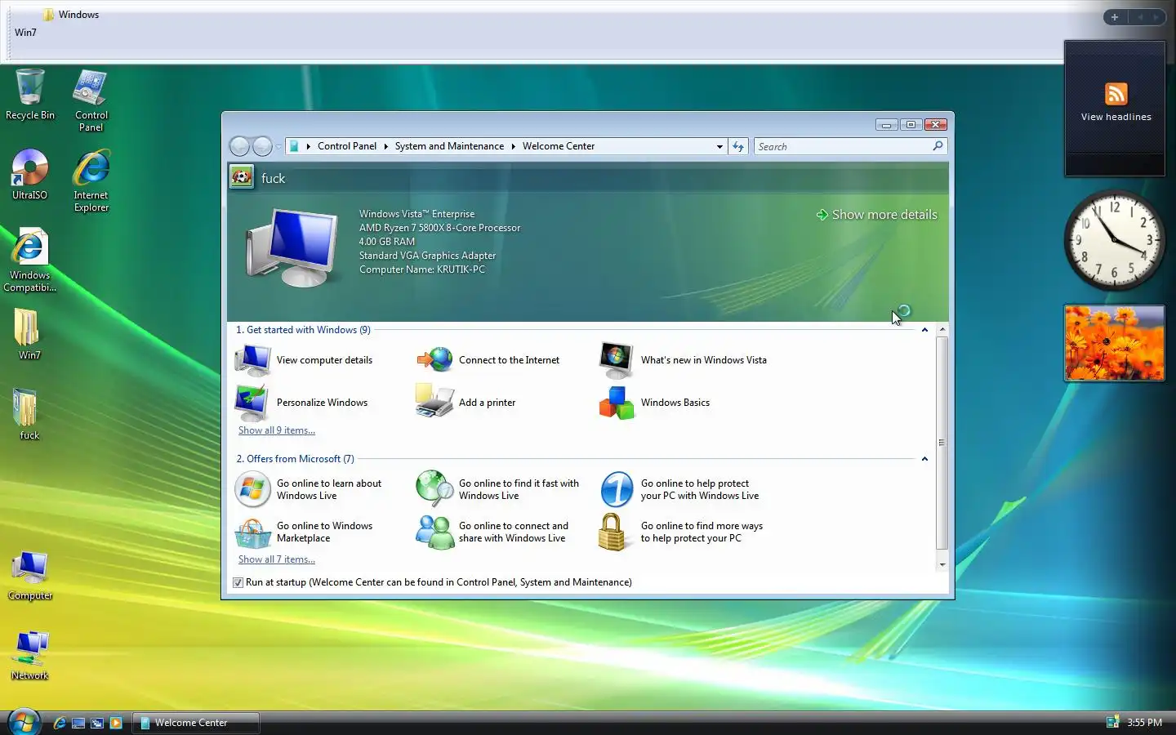This screenshot has width=1176, height=735.
Task: Select Windows Compatibility desktop icon
Action: (30, 261)
